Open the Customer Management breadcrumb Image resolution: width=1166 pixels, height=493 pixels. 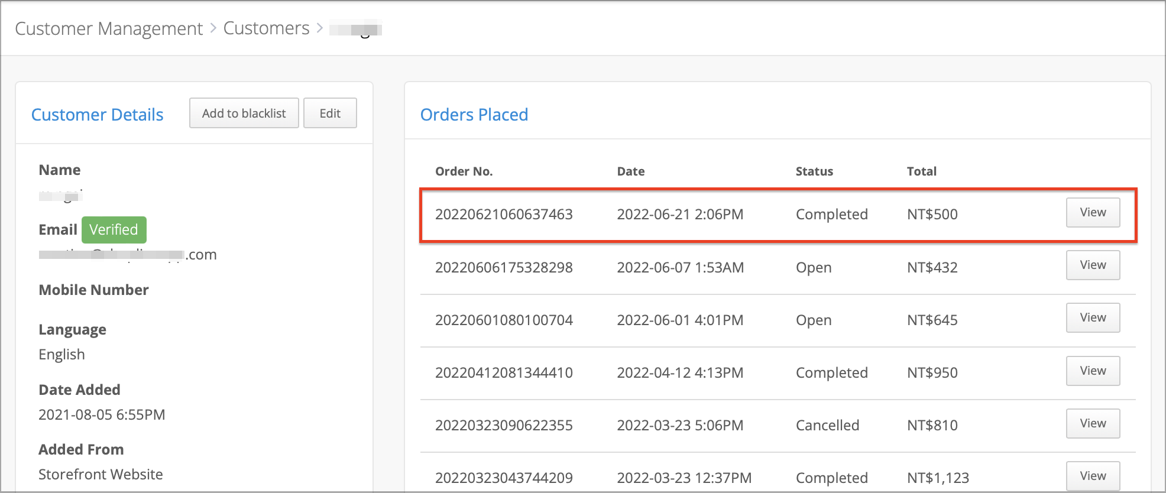click(109, 28)
